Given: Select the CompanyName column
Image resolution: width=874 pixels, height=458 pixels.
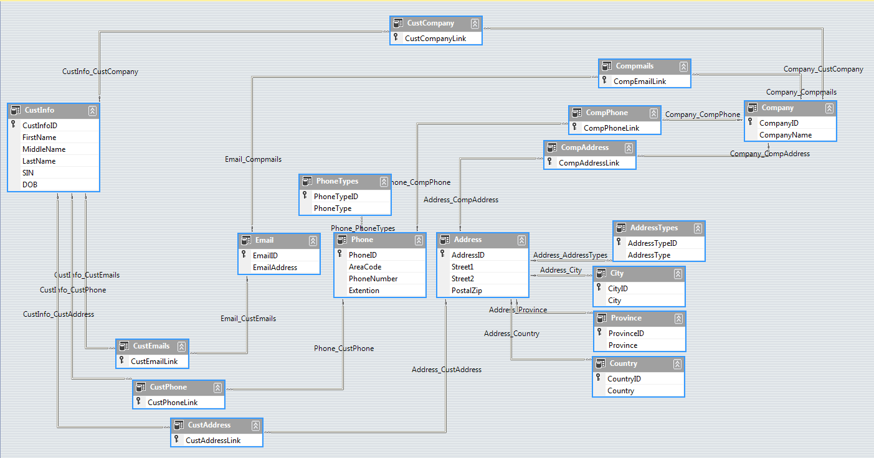Looking at the screenshot, I should point(785,135).
